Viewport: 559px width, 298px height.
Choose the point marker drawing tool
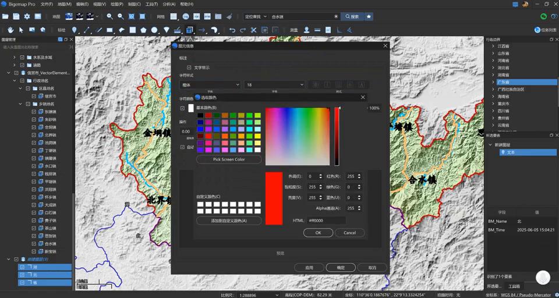[75, 30]
